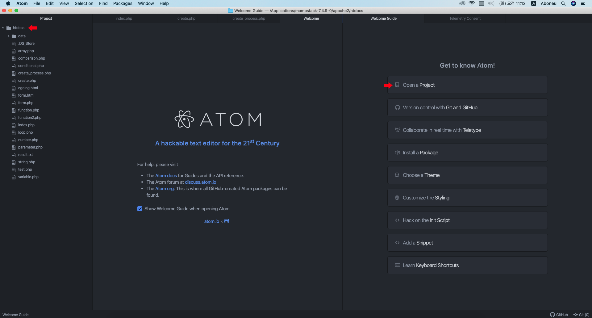592x318 pixels.
Task: Open variable.php in the tree
Action: (x=28, y=177)
